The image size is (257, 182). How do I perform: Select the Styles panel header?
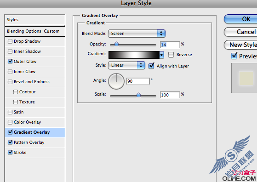click(x=35, y=20)
